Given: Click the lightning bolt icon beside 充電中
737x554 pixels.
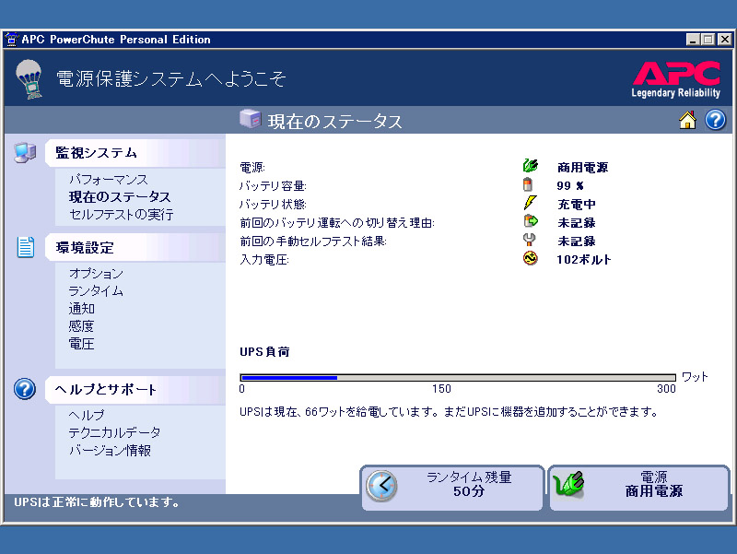Looking at the screenshot, I should point(530,203).
